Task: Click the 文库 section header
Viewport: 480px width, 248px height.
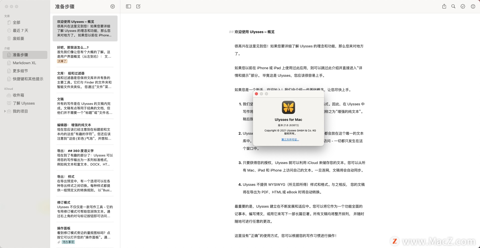Action: tap(7, 16)
